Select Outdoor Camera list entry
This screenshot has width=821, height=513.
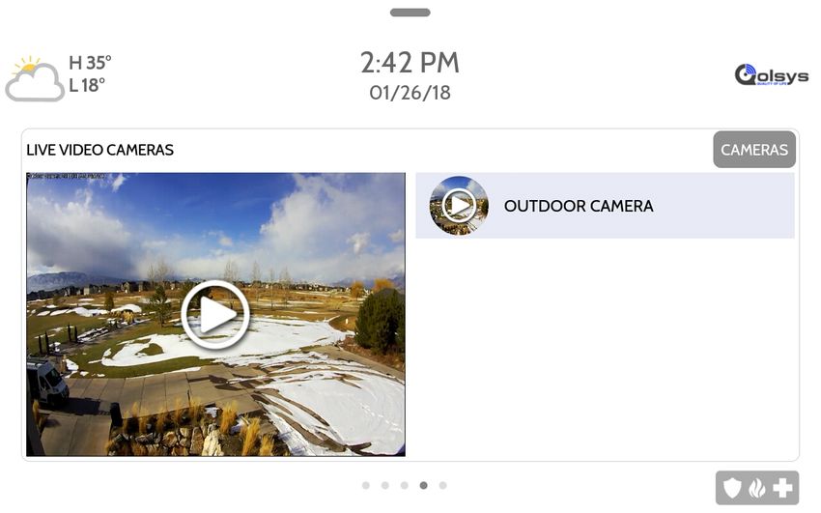pyautogui.click(x=605, y=206)
